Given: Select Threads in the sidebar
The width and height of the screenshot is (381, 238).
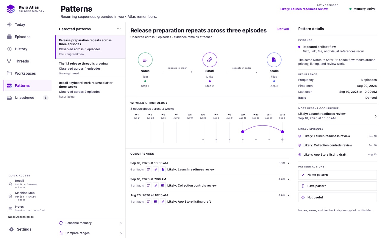Looking at the screenshot, I should point(27,61).
